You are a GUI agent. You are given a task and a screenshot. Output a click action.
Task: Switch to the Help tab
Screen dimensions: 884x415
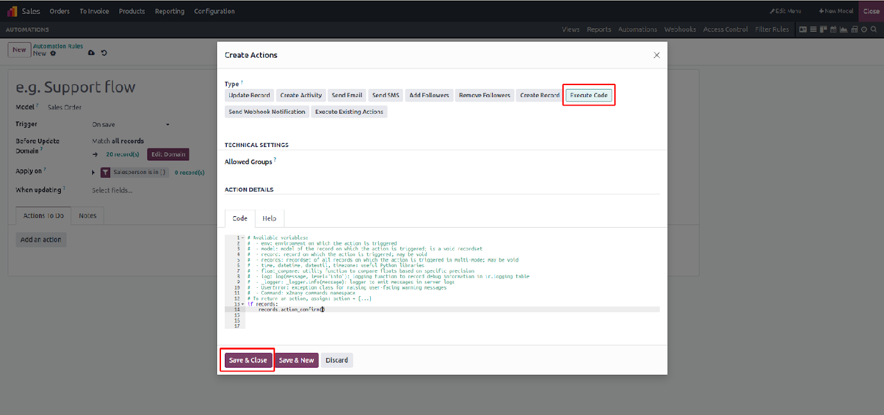(x=269, y=219)
